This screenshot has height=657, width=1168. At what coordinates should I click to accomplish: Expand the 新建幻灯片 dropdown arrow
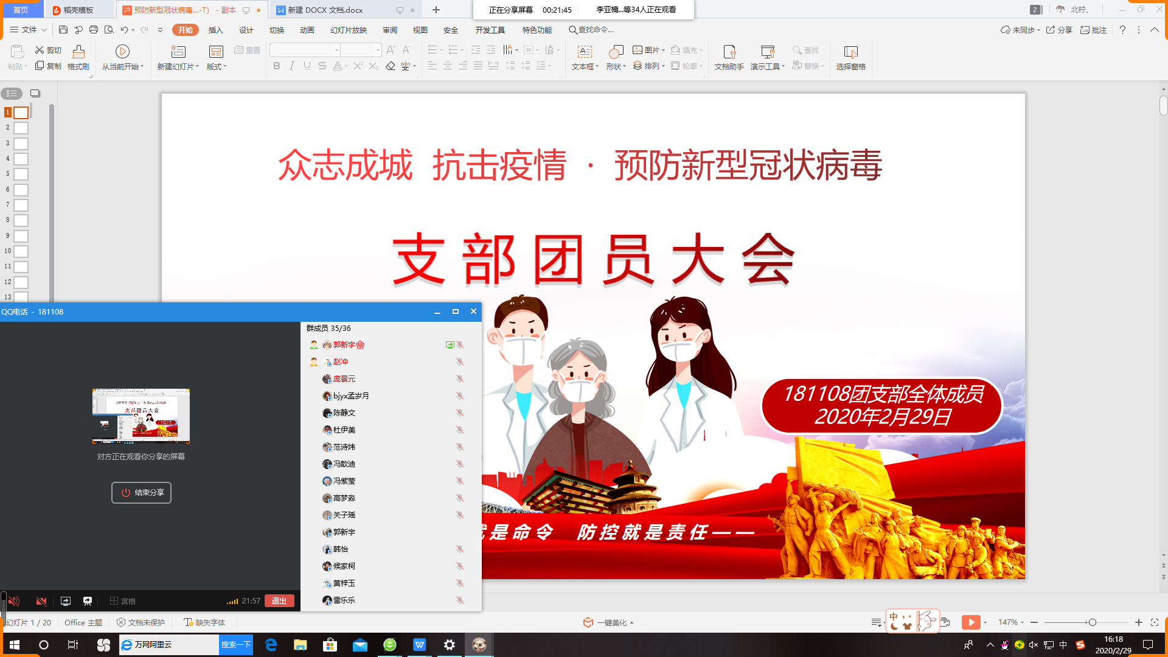[x=198, y=67]
